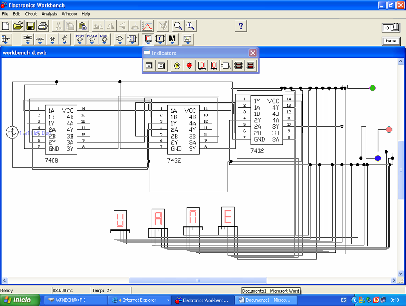
Task: Click the pink probe on circuit
Action: tap(389, 129)
